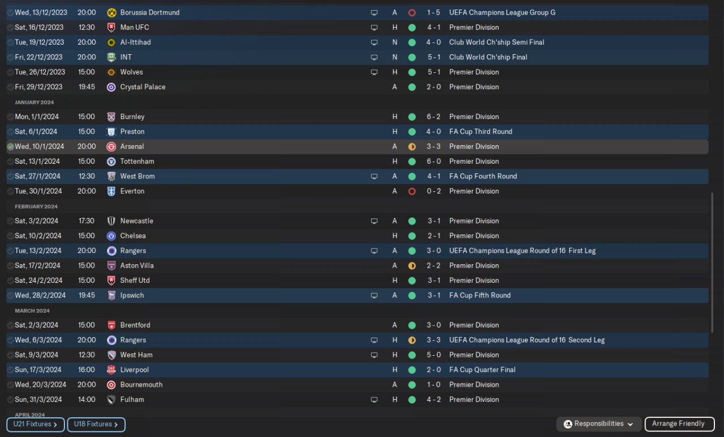The image size is (724, 437).
Task: Click the Arsenal club crest icon
Action: (x=111, y=147)
